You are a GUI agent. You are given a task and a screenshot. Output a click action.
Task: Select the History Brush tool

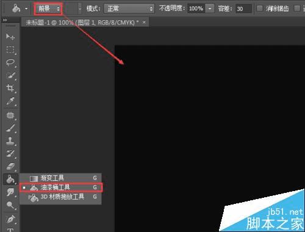pyautogui.click(x=10, y=154)
